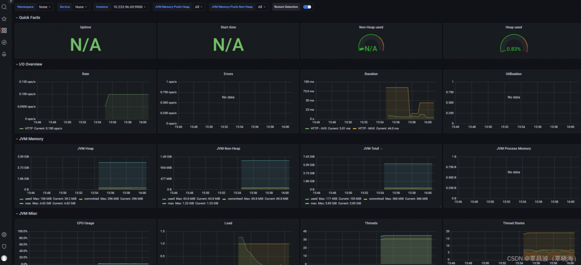Click 'No data' in the Utilisation panel

click(x=514, y=97)
